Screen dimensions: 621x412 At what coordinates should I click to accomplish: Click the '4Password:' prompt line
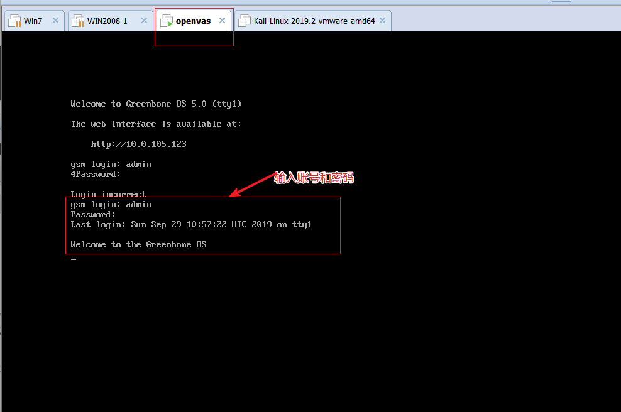click(96, 175)
